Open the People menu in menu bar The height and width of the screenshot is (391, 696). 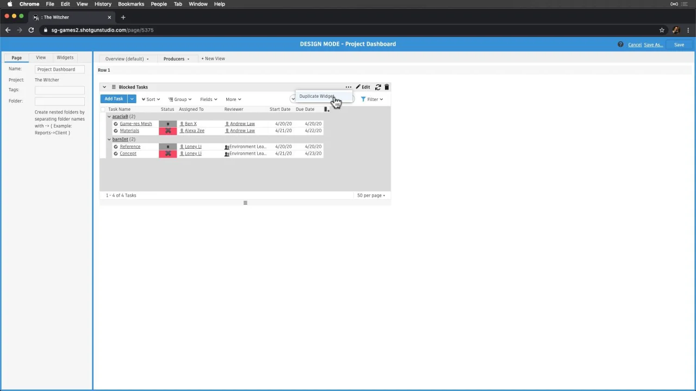click(159, 4)
